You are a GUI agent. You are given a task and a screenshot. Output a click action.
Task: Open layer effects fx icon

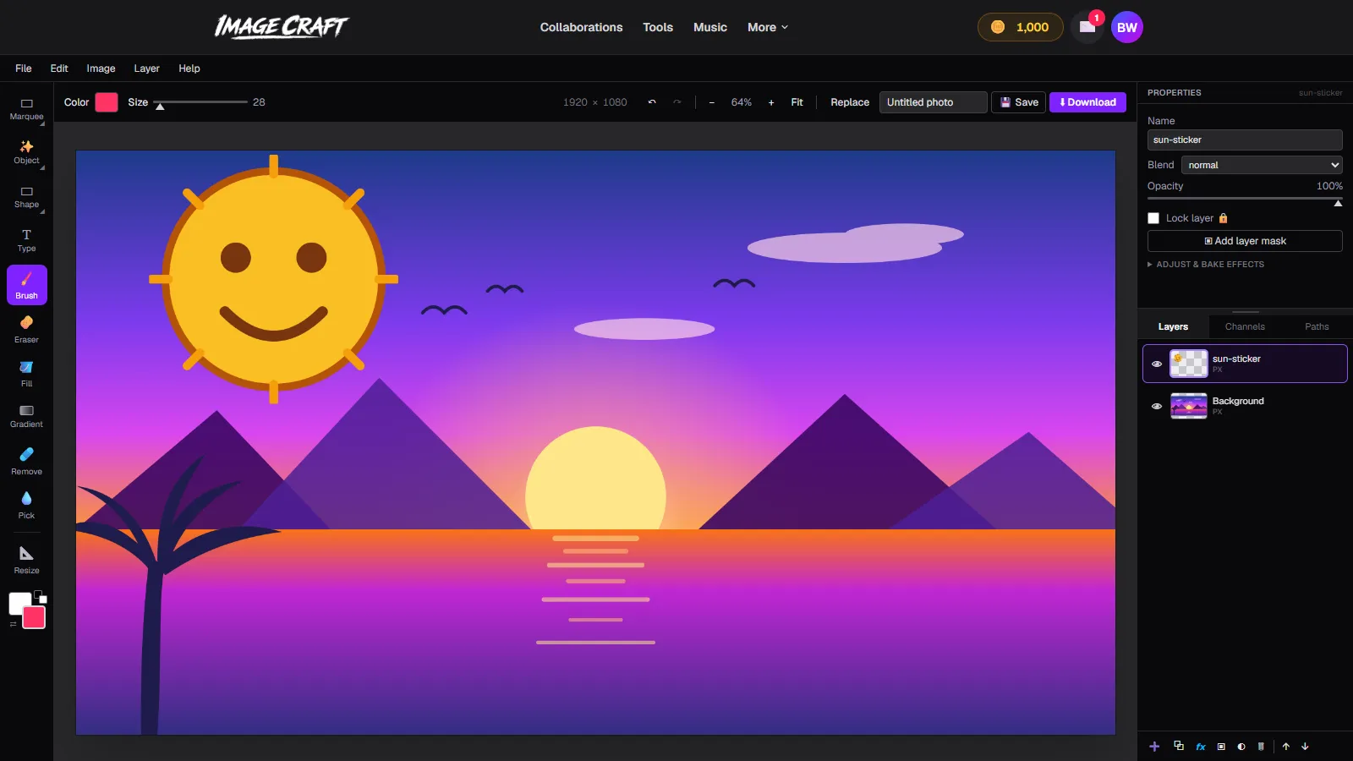(1201, 747)
